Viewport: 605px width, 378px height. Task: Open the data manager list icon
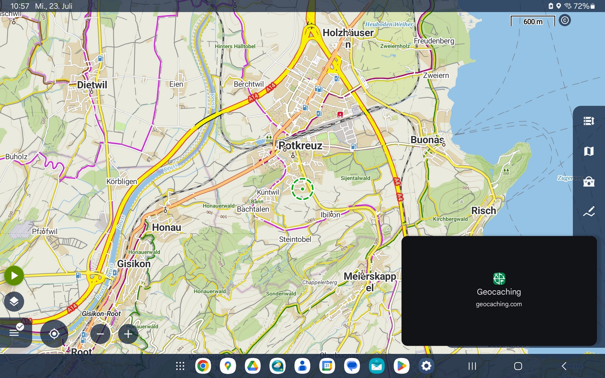point(589,121)
